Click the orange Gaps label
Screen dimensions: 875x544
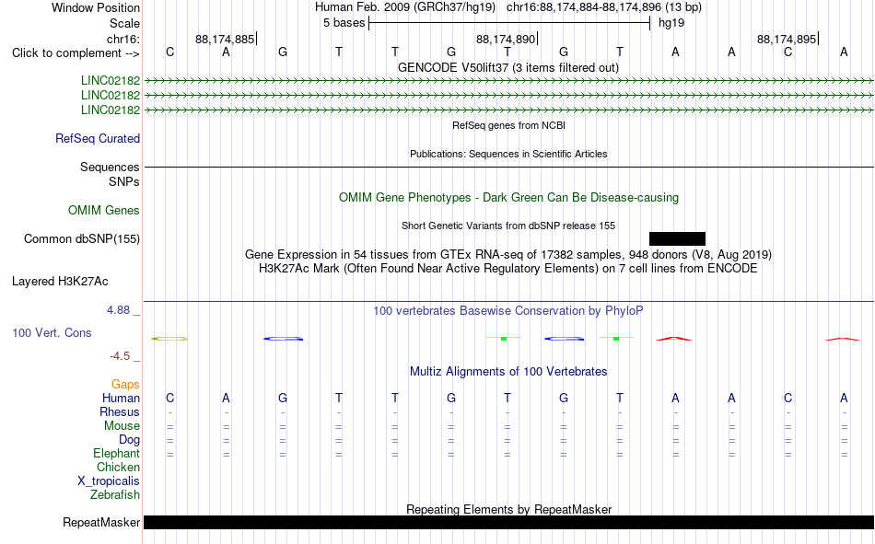(x=125, y=384)
